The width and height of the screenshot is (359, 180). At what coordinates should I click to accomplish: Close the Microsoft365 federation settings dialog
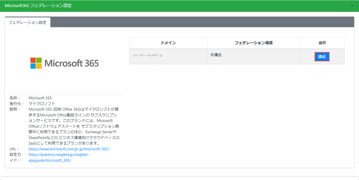coord(352,7)
